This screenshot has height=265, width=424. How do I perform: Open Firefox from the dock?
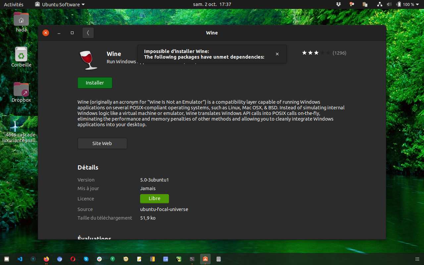46,259
